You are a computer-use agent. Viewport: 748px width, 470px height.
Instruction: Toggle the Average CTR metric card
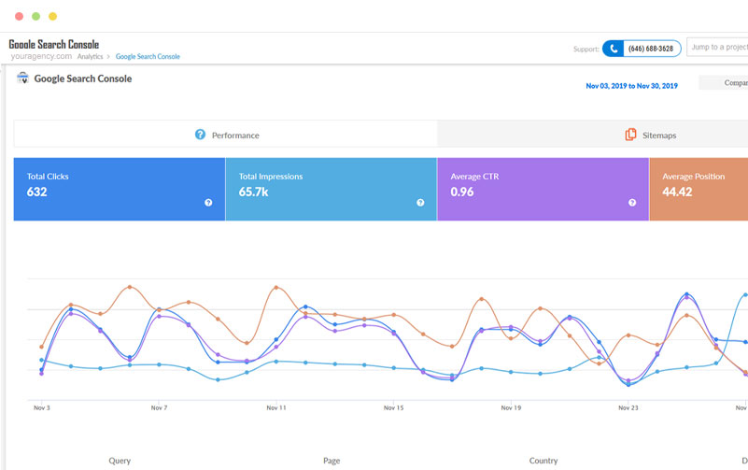tap(543, 189)
